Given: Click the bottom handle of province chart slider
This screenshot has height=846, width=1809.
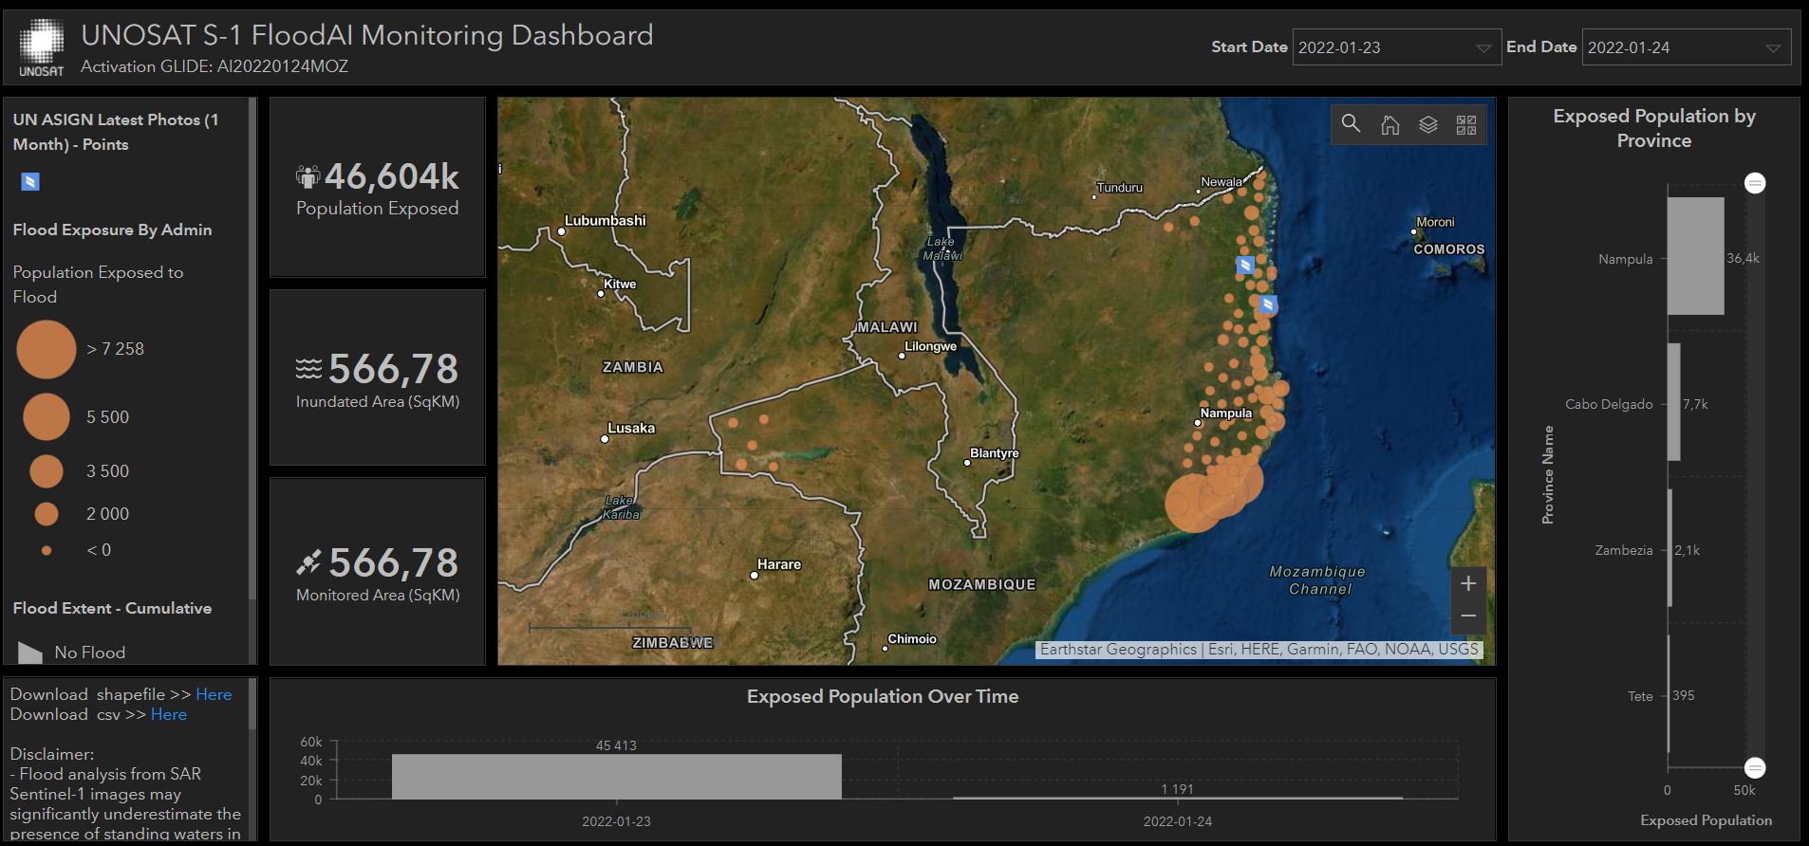Looking at the screenshot, I should pos(1755,767).
